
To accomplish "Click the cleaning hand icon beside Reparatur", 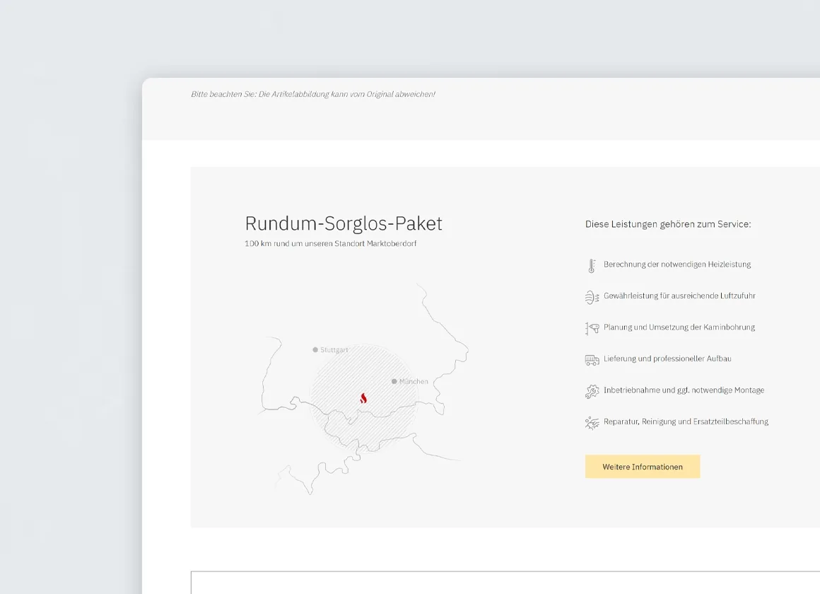I will coord(592,423).
